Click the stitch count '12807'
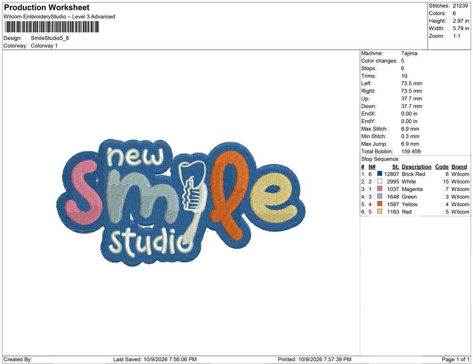 pyautogui.click(x=392, y=174)
